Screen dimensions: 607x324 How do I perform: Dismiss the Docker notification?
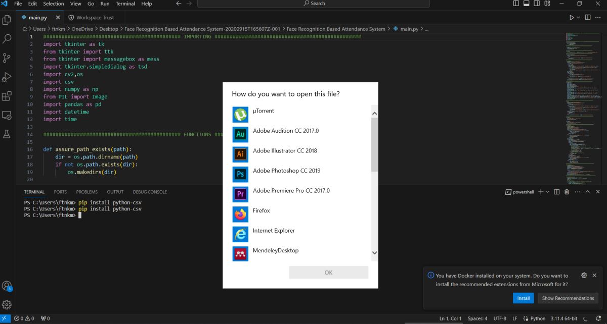coord(594,275)
